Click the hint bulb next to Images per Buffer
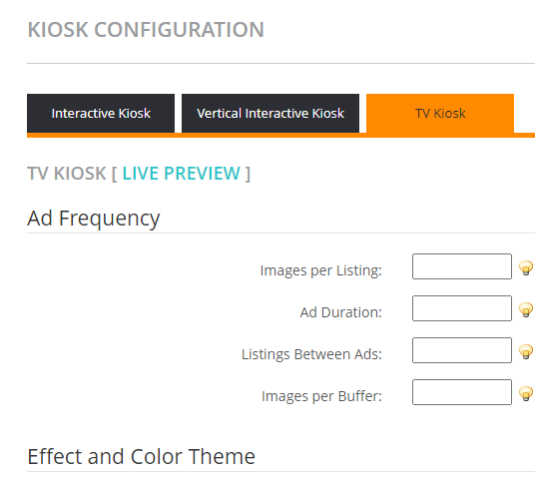 [526, 393]
